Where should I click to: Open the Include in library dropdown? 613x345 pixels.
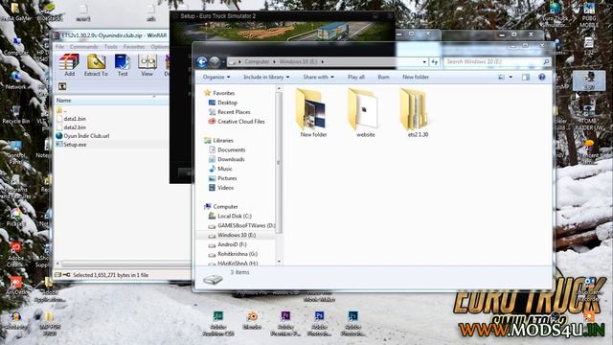pos(266,77)
